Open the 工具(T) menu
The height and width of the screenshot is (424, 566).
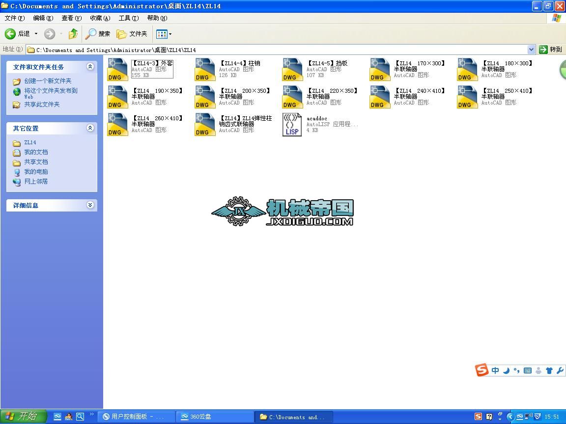(x=129, y=18)
